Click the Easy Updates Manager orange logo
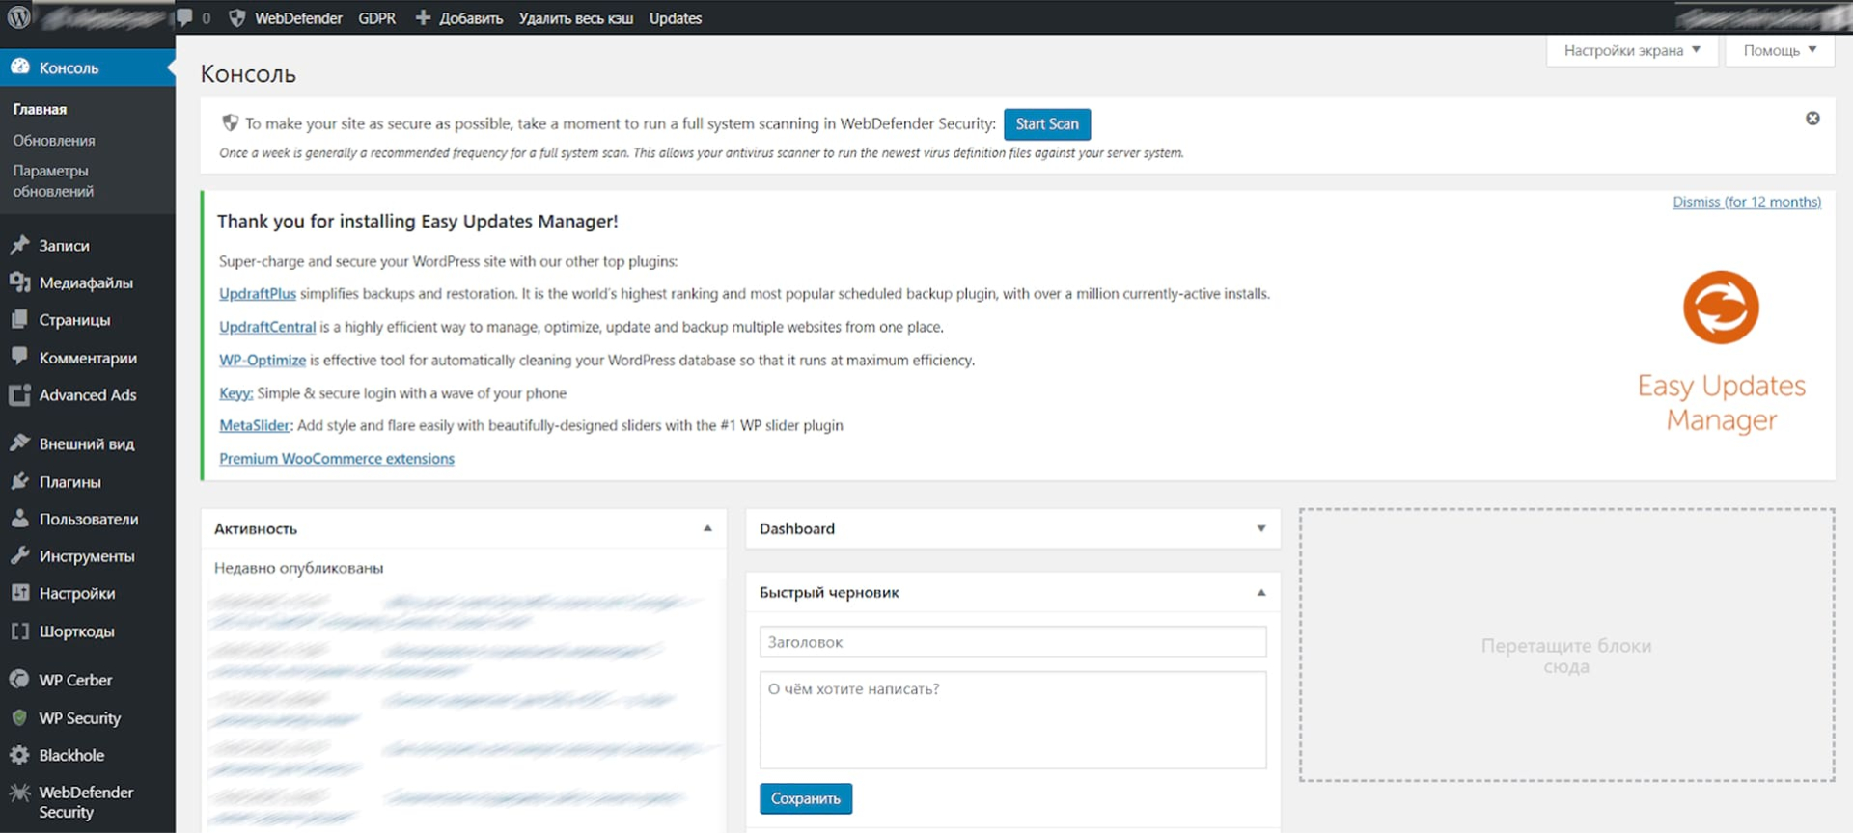Screen dimensions: 1853x833 (1721, 308)
